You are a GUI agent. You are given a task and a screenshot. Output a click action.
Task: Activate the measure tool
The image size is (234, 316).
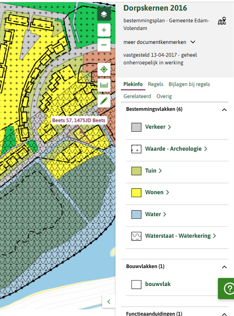(x=104, y=85)
